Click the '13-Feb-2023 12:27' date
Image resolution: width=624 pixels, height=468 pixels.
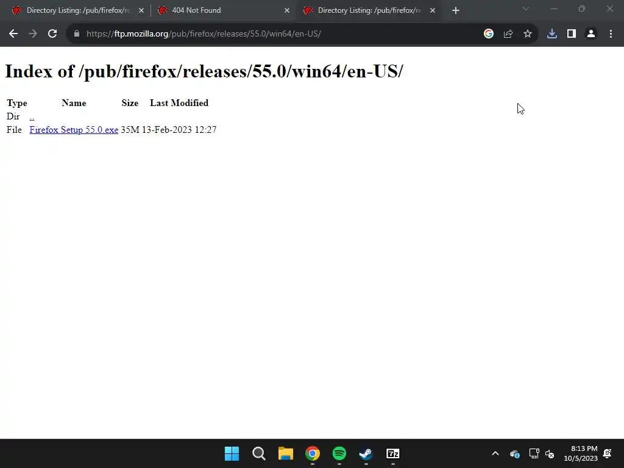pyautogui.click(x=179, y=130)
